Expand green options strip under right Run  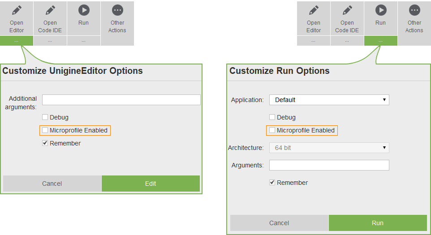click(x=381, y=41)
